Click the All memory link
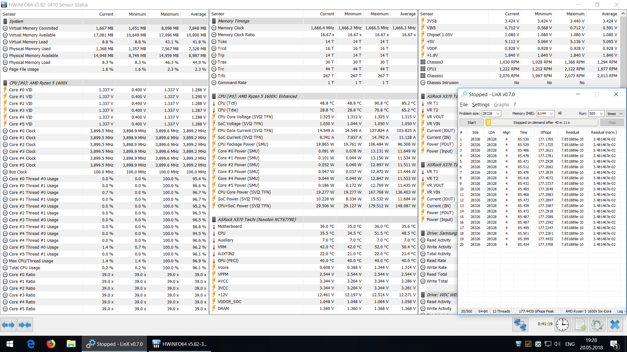The width and height of the screenshot is (627, 352). point(560,113)
